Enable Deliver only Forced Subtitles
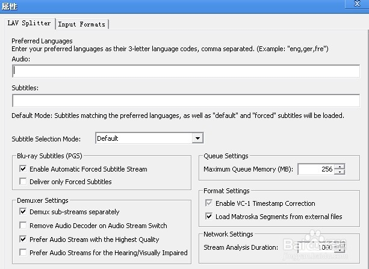Image resolution: width=369 pixels, height=269 pixels. click(23, 182)
